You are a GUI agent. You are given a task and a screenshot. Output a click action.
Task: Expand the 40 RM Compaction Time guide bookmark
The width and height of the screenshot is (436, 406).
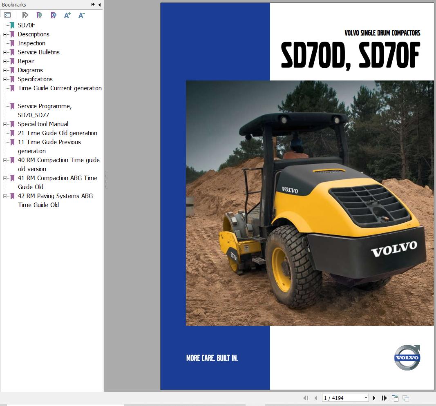[5, 160]
